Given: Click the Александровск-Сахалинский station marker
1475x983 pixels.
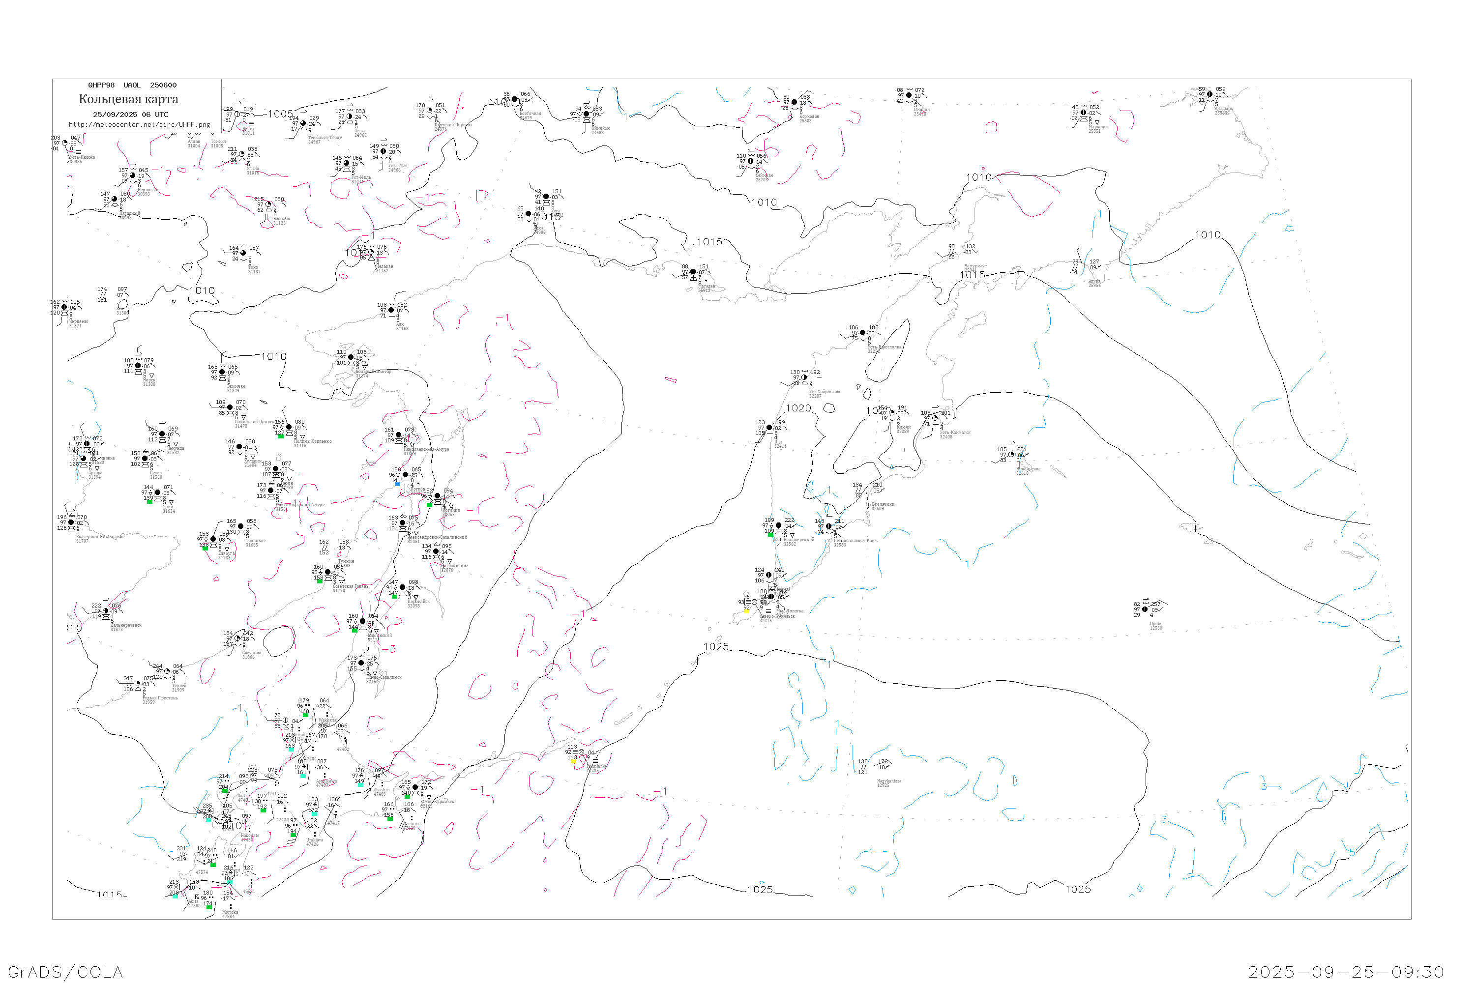Looking at the screenshot, I should tap(403, 523).
